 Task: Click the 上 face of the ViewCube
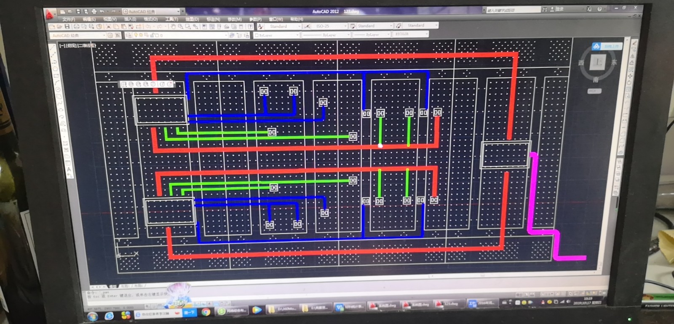click(597, 63)
